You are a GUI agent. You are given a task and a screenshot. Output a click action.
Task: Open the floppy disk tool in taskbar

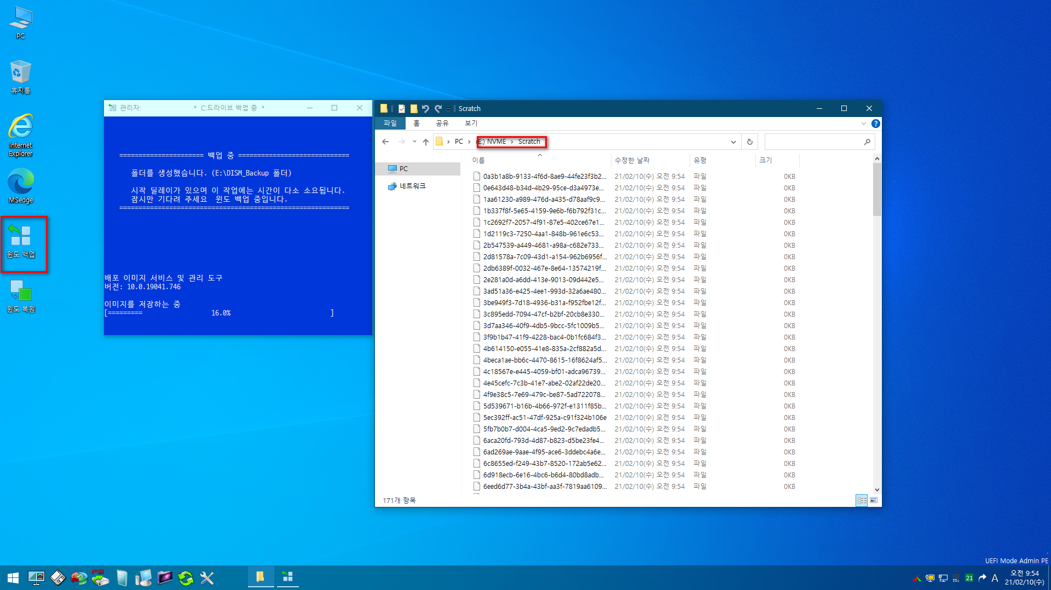click(x=57, y=578)
